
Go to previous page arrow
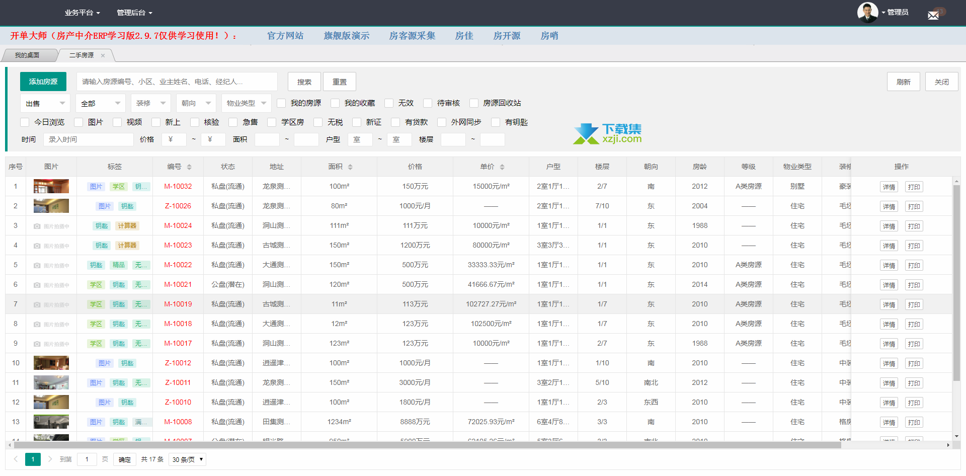(16, 459)
